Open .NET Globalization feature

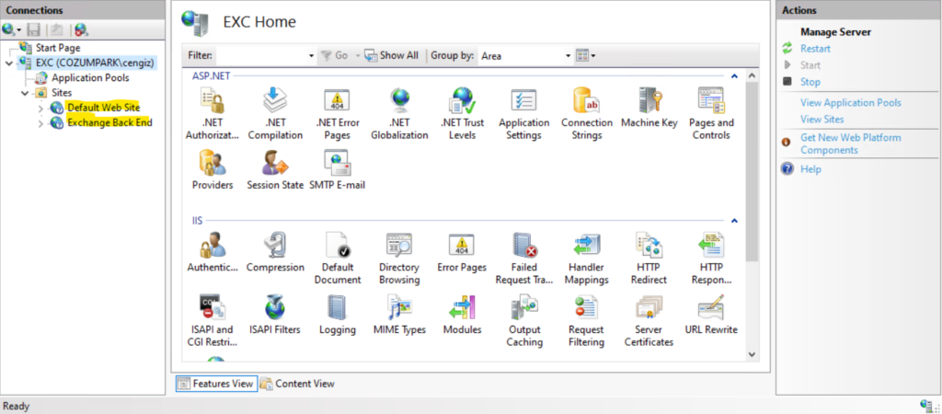click(x=399, y=113)
